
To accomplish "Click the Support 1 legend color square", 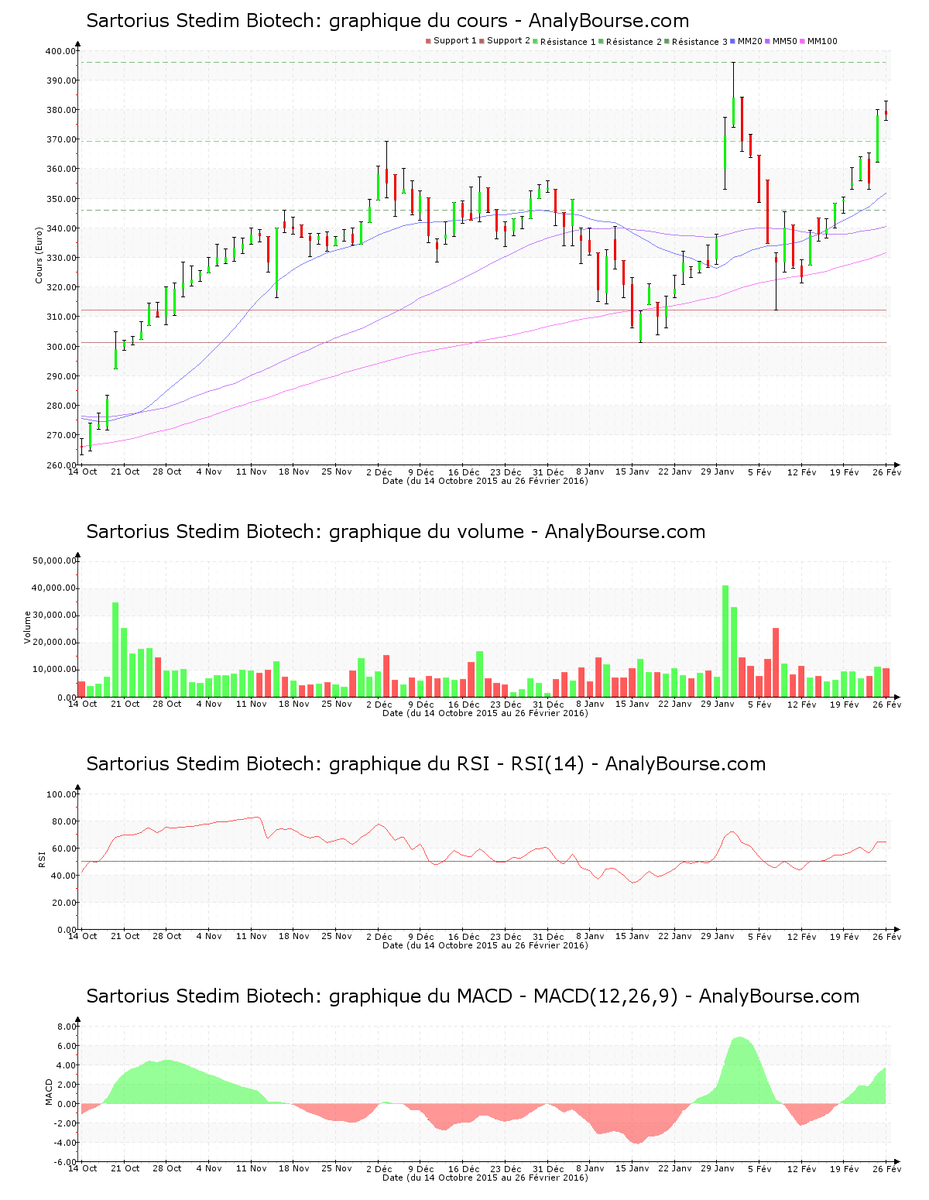I will pos(428,41).
